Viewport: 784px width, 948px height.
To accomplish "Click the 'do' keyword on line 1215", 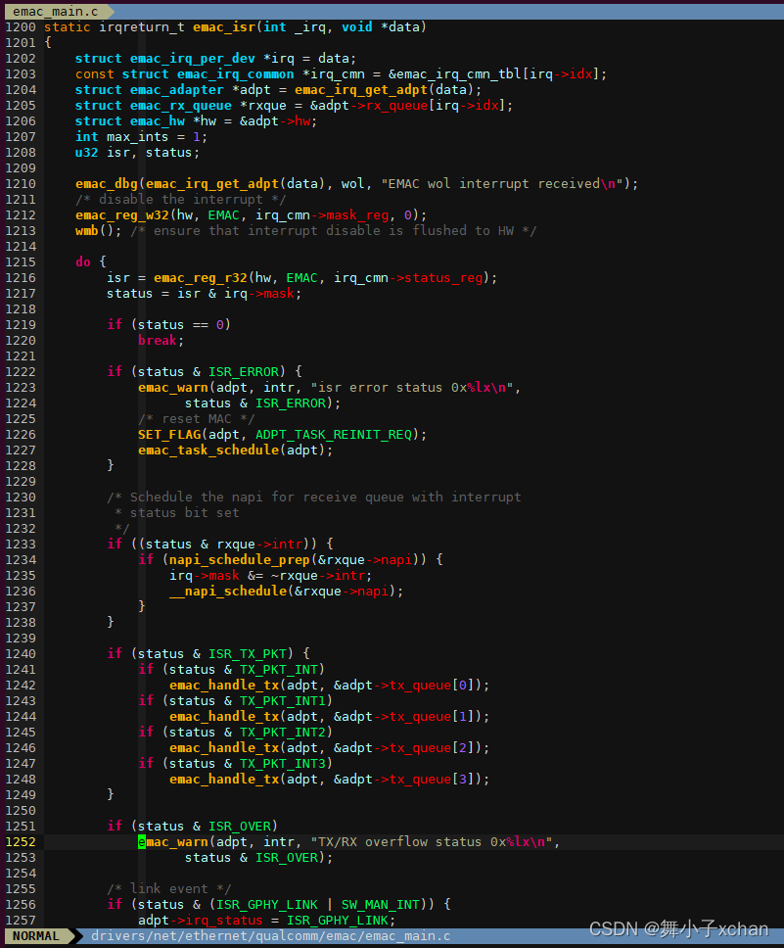I will (x=83, y=262).
